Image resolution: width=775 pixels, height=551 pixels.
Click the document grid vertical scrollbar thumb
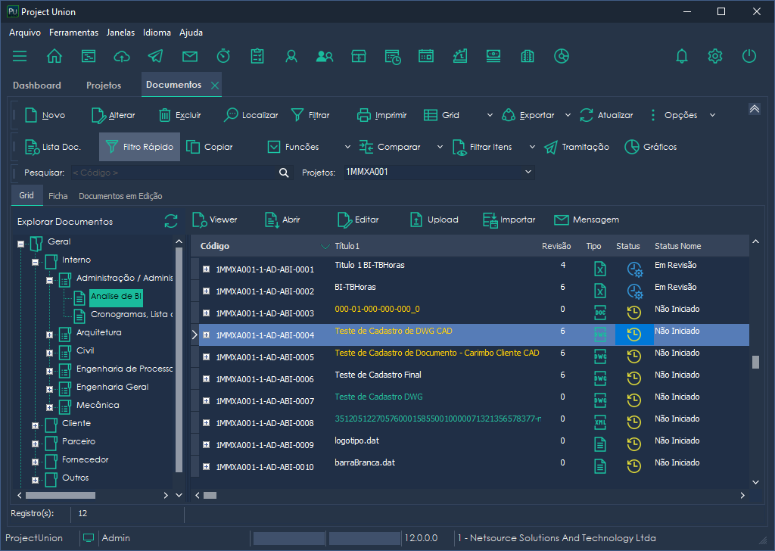click(755, 362)
